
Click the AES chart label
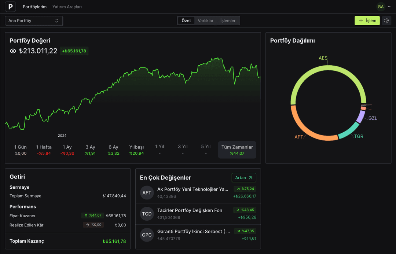coord(323,58)
